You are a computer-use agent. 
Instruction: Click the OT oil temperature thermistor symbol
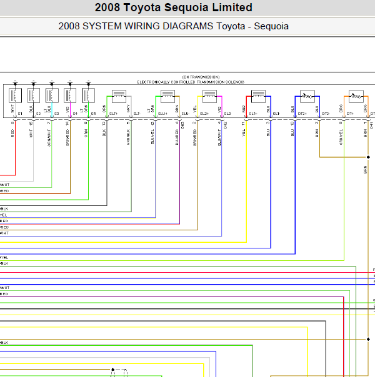pos(356,96)
